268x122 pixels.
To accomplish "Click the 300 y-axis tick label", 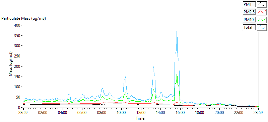I will tap(17, 46).
